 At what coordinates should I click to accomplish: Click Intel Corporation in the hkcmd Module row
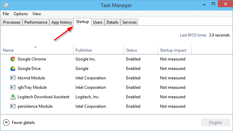(x=91, y=78)
